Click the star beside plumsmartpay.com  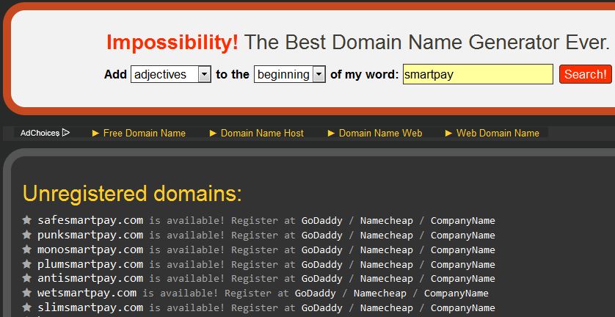coord(26,263)
